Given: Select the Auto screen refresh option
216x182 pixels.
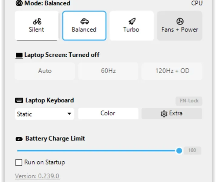Looking at the screenshot, I should (x=45, y=71).
